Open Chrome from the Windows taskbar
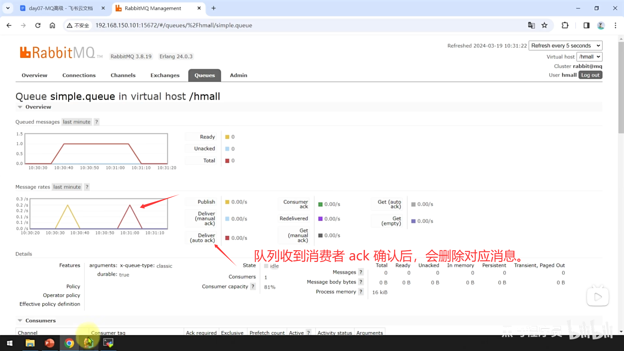Screen dimensions: 624x351 (69, 343)
